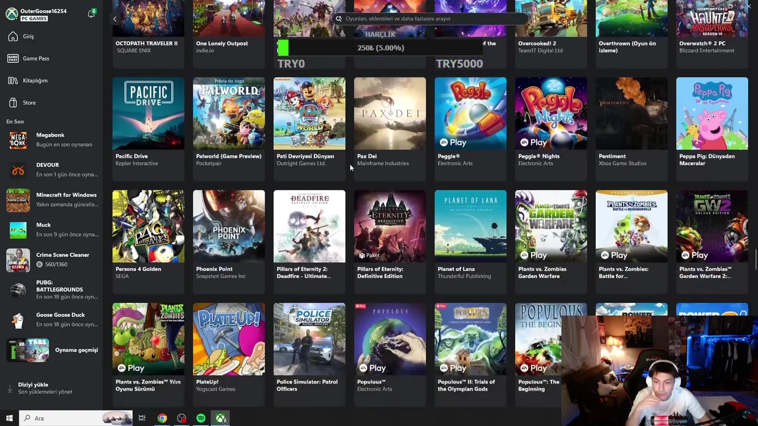The height and width of the screenshot is (426, 758).
Task: Go to Giriş home in sidebar
Action: point(52,37)
